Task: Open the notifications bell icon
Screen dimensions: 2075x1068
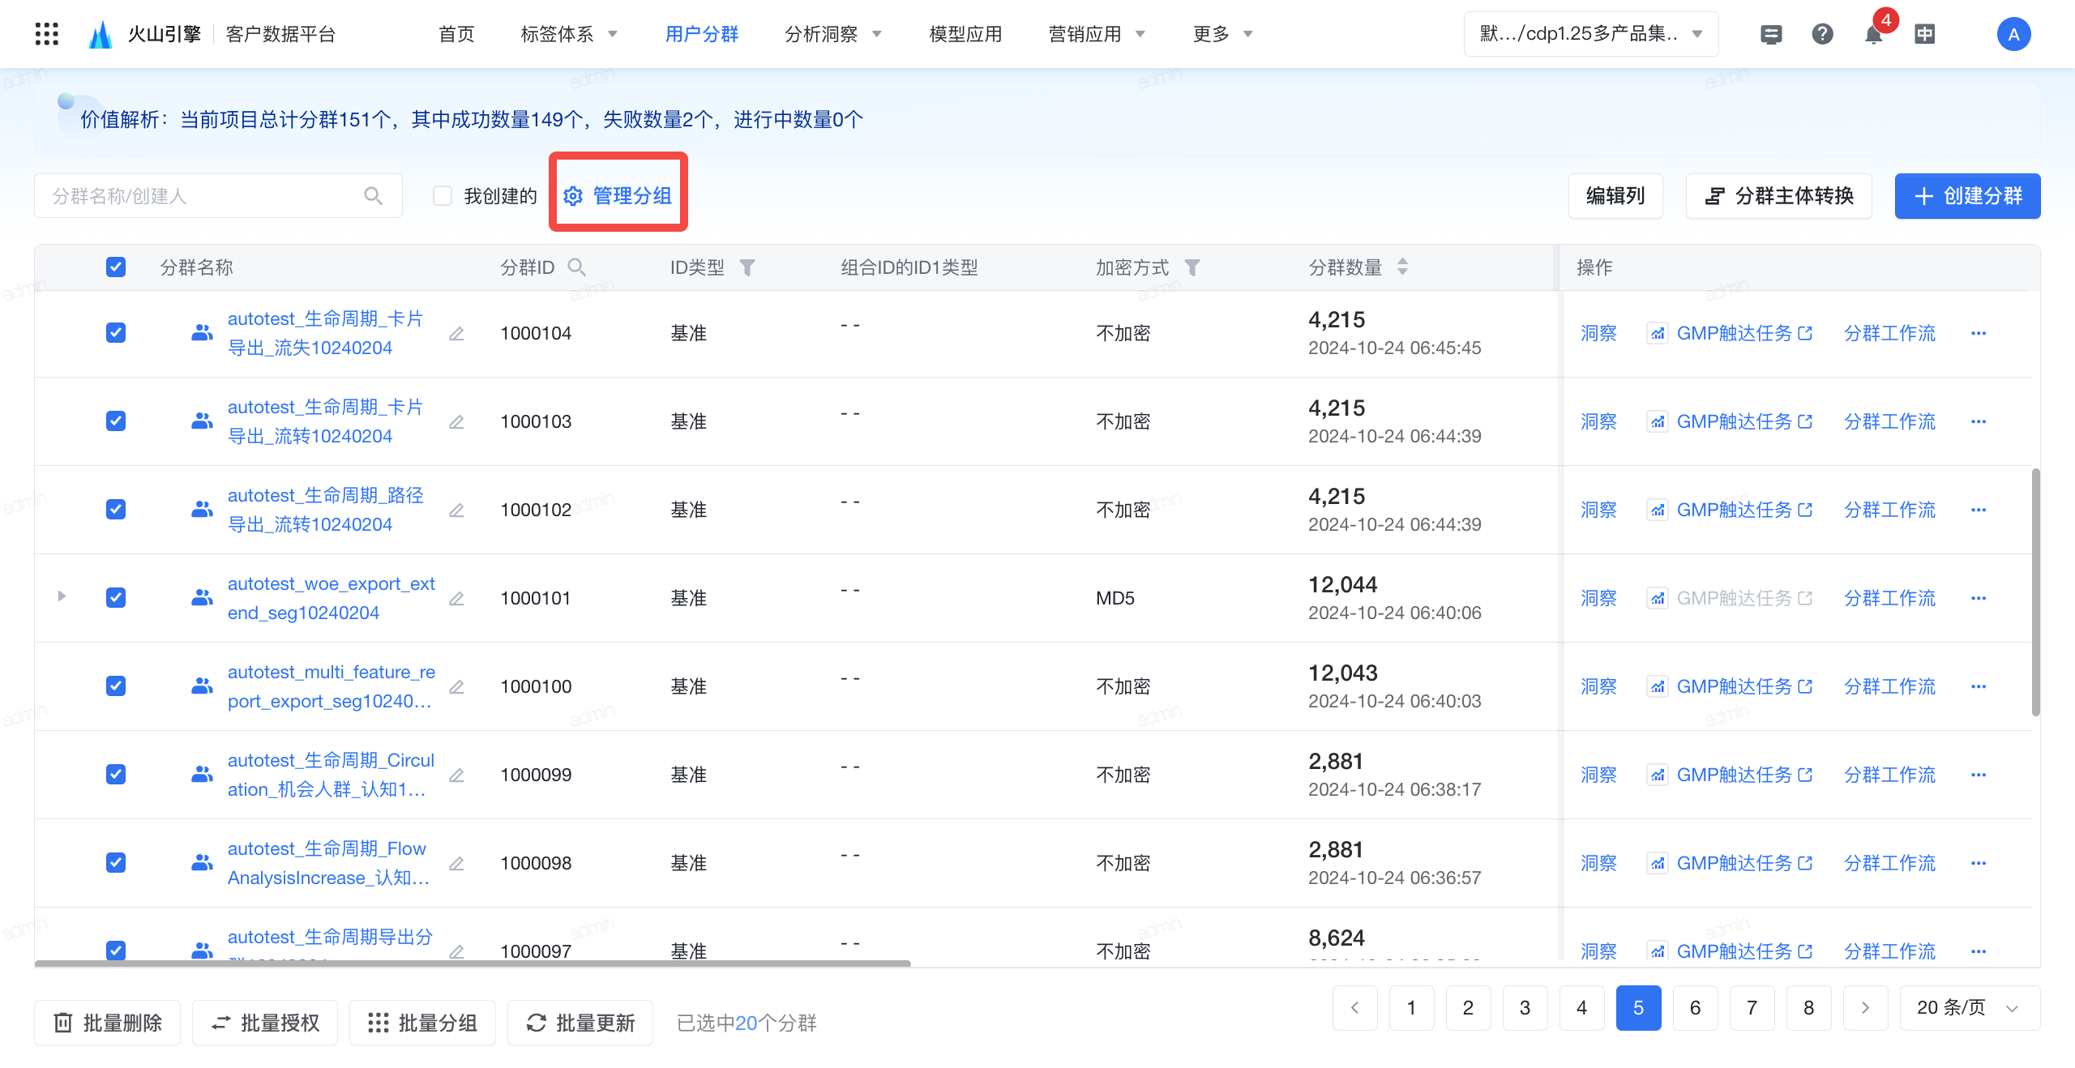Action: pyautogui.click(x=1873, y=34)
